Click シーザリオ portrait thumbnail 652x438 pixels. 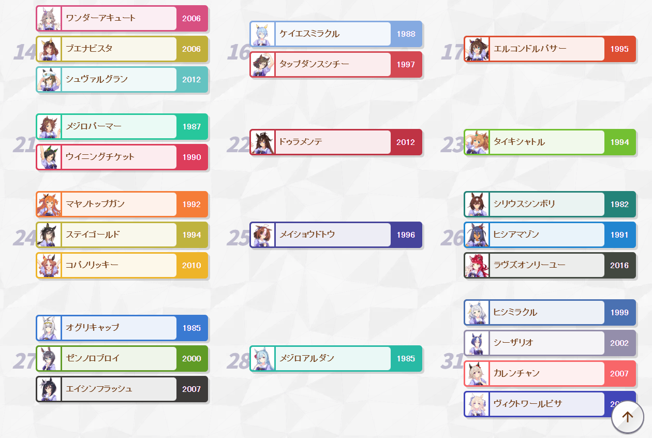[x=477, y=343]
